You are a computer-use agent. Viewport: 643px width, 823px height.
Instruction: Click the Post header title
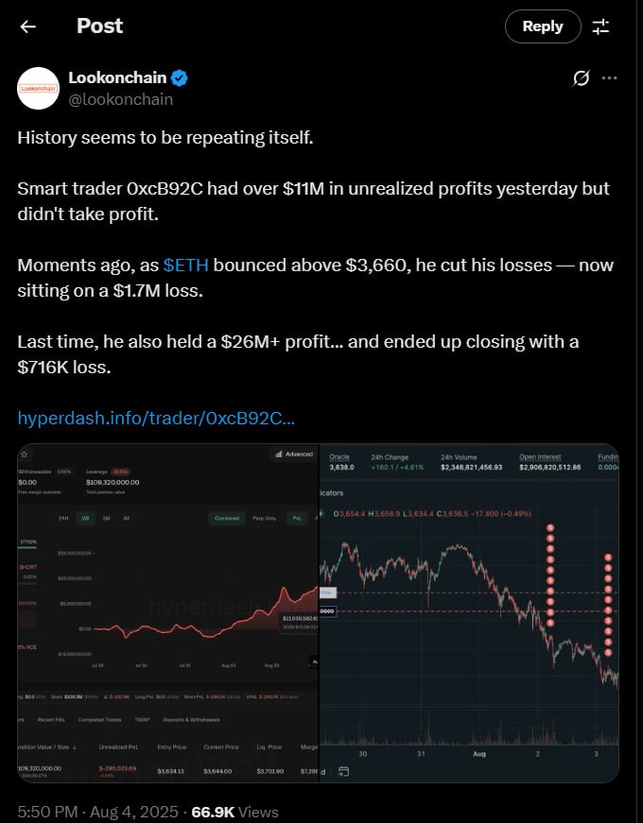100,26
